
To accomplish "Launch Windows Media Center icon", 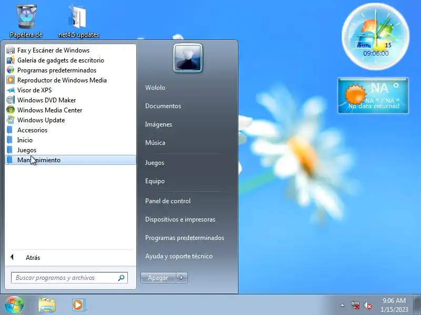I will [x=11, y=110].
